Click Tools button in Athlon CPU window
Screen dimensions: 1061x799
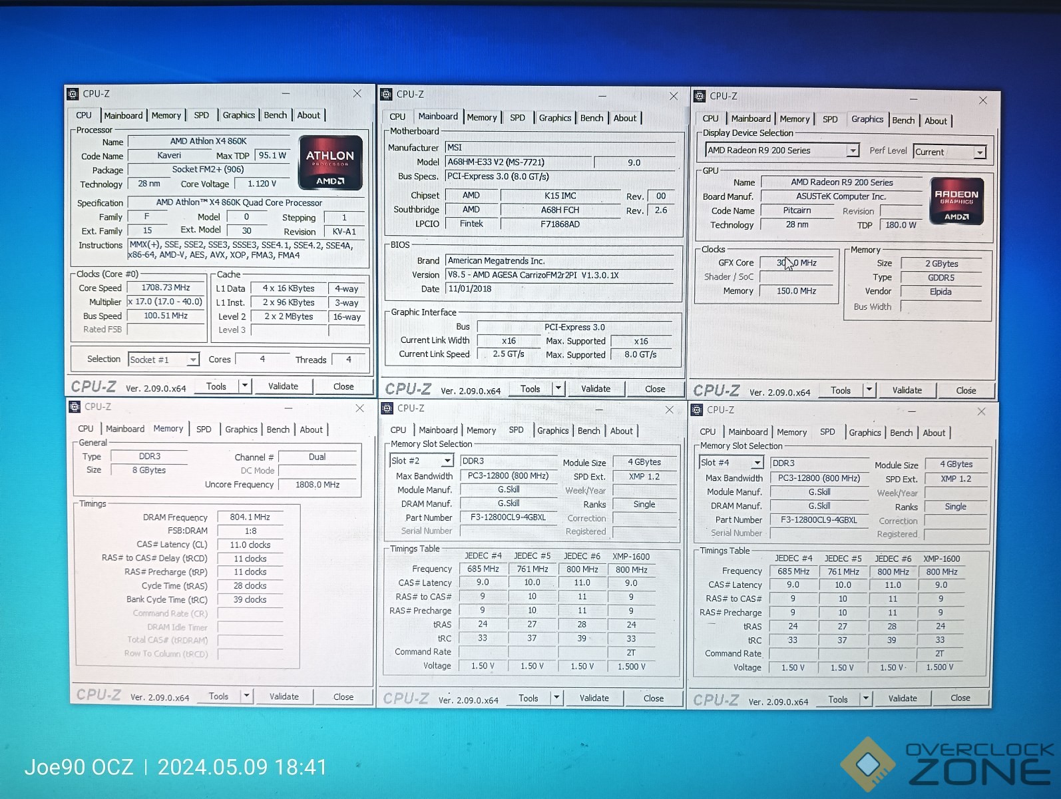click(216, 386)
